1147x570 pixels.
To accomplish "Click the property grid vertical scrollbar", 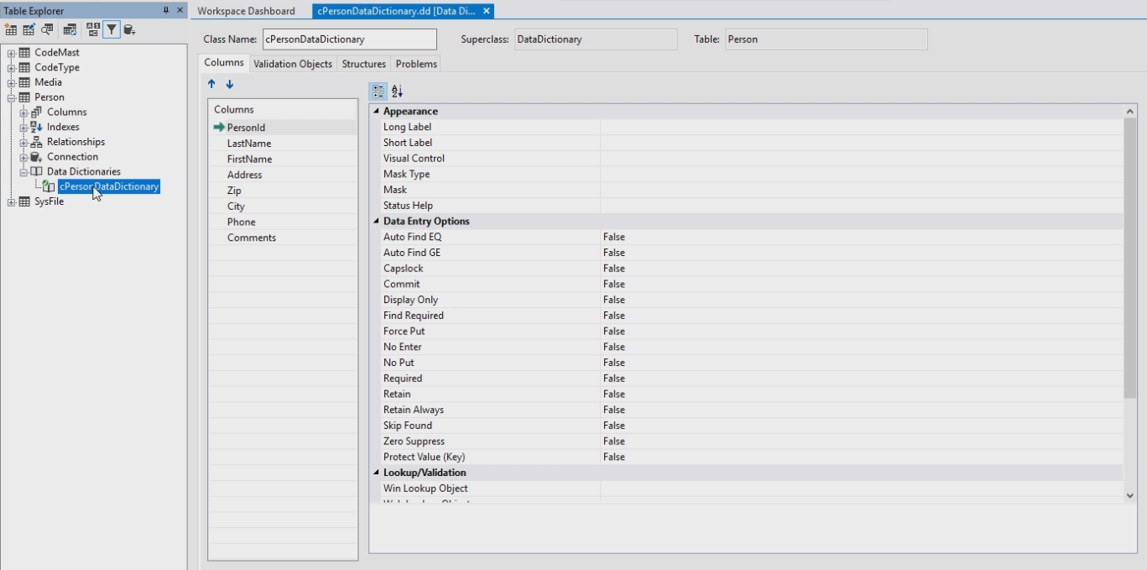I will (x=1129, y=252).
